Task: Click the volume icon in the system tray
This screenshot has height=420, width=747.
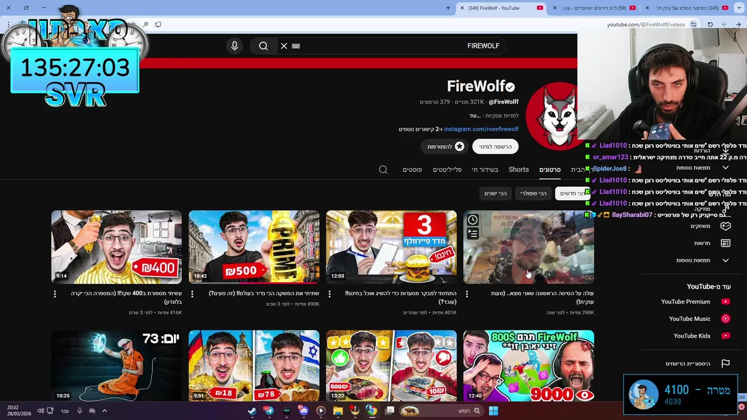Action: [41, 411]
